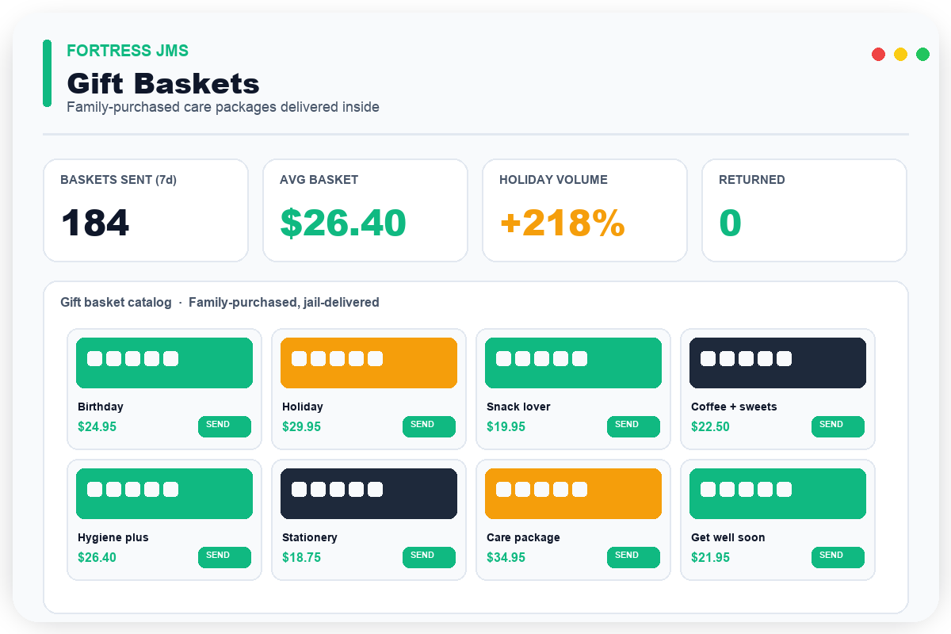Screen dimensions: 951x634
Task: Send the Holiday gift basket
Action: pos(429,426)
